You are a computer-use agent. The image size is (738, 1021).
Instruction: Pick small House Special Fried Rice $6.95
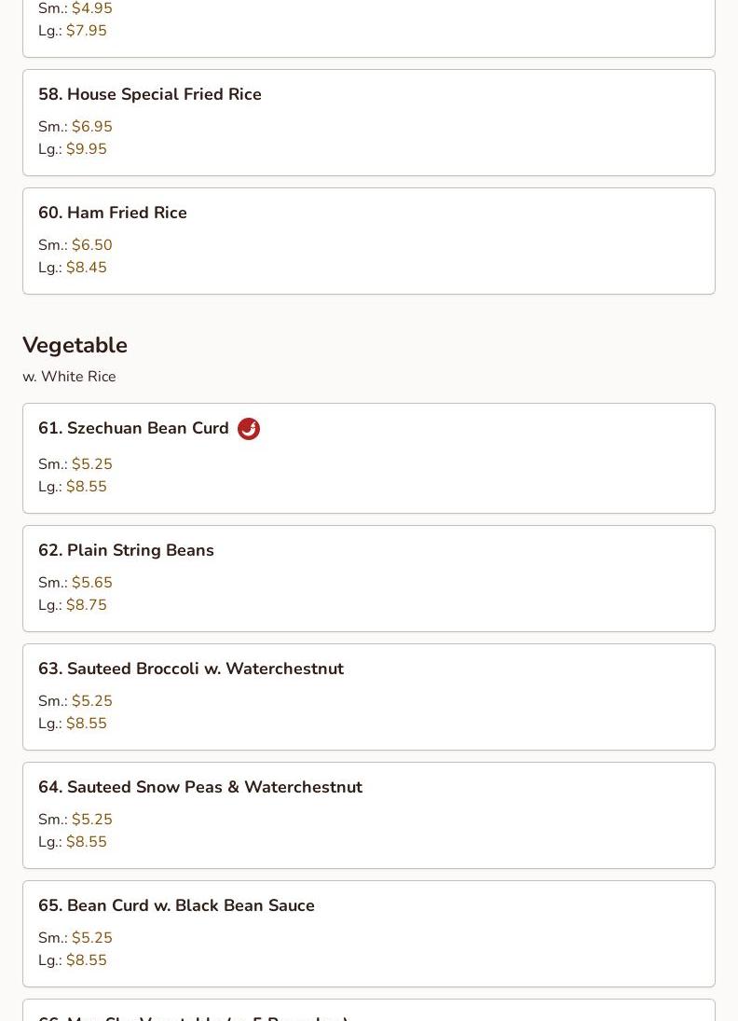tap(91, 127)
